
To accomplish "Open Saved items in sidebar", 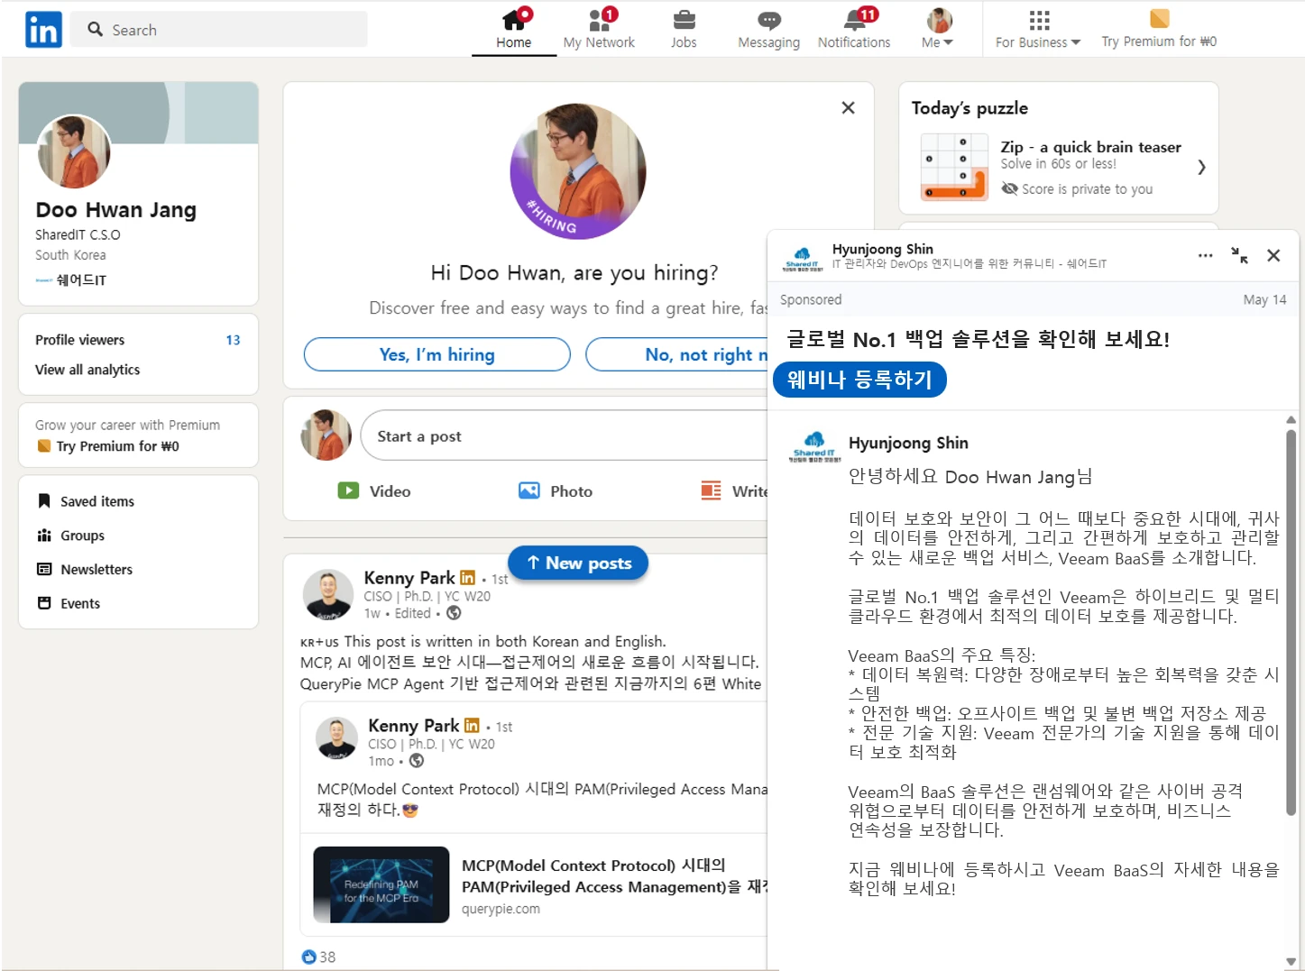I will 96,501.
